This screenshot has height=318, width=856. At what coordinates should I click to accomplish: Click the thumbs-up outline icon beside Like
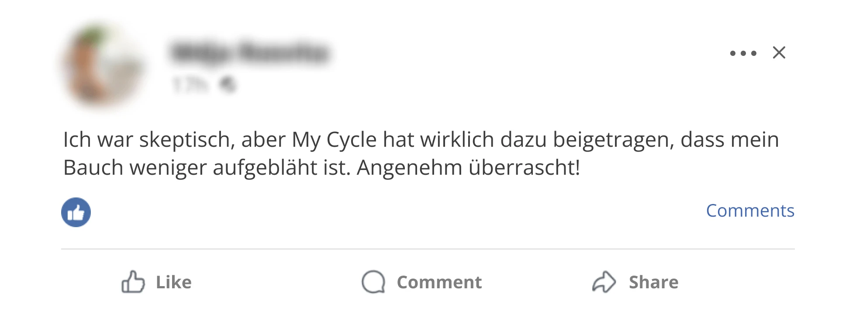[133, 282]
